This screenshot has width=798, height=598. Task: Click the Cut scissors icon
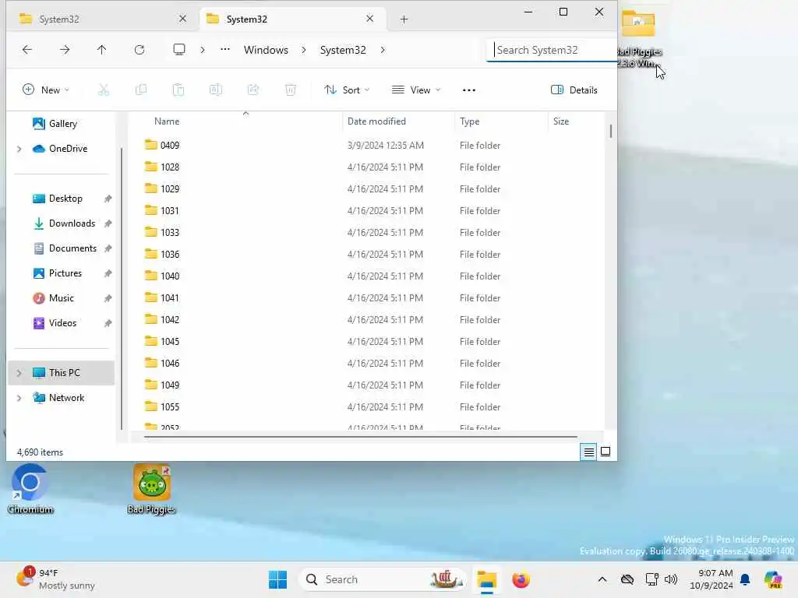[104, 90]
